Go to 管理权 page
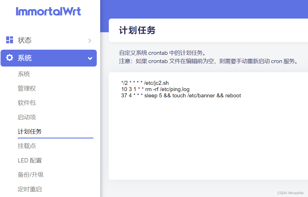 (x=27, y=88)
